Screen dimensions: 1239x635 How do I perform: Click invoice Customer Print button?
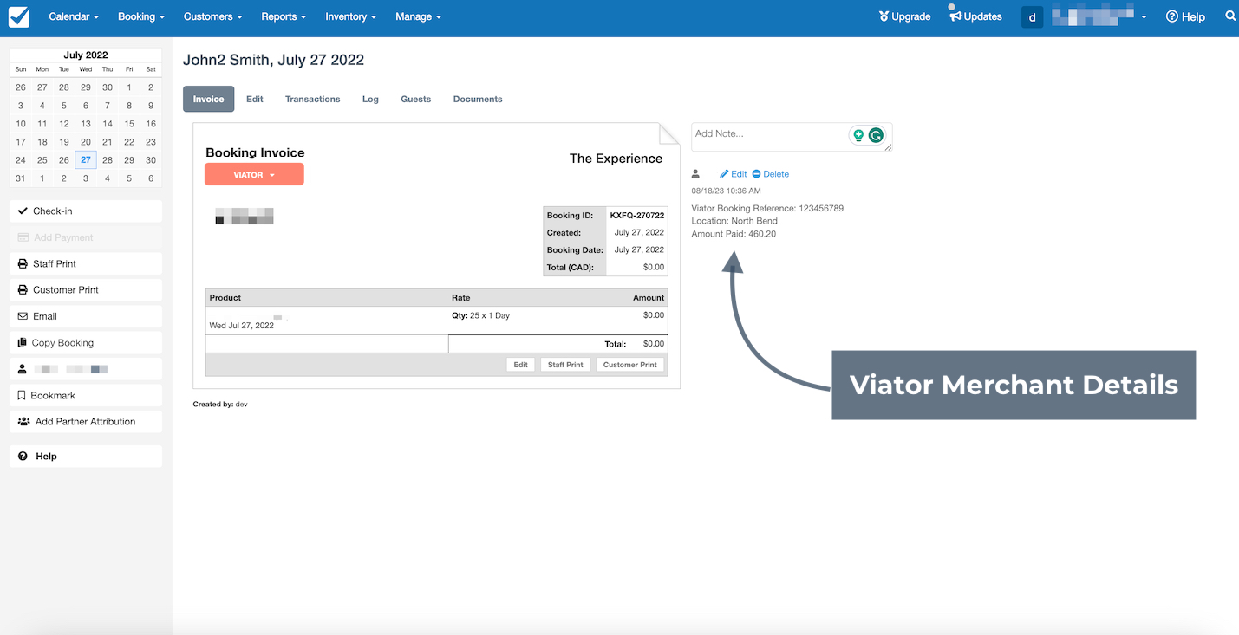tap(630, 365)
